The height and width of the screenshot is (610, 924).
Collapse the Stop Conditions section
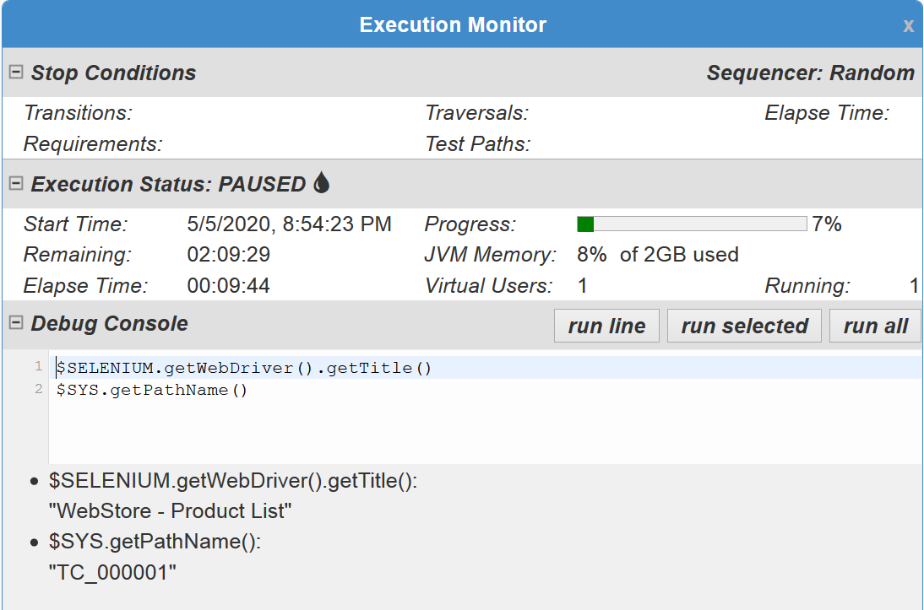15,73
